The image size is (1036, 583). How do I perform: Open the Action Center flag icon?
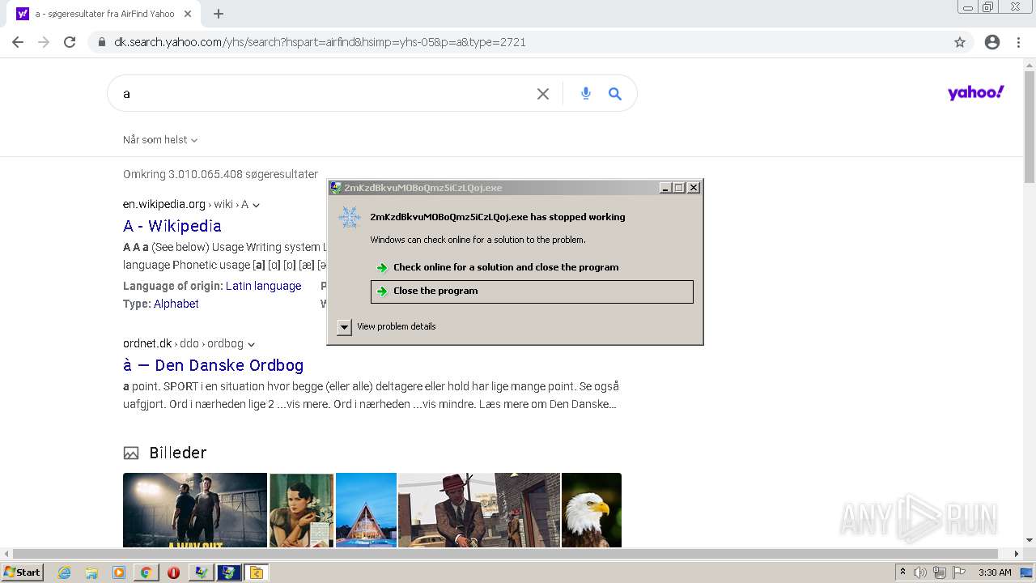(958, 572)
